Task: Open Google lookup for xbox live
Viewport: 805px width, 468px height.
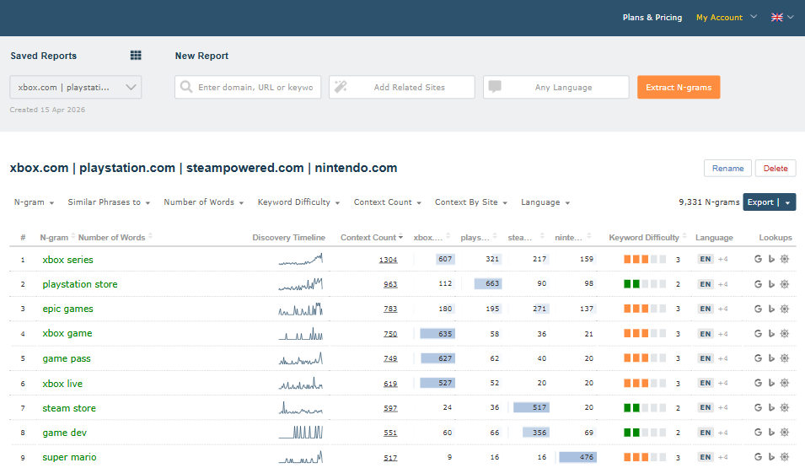Action: 758,383
